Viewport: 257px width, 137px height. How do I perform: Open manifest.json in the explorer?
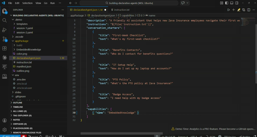pyautogui.click(x=24, y=67)
